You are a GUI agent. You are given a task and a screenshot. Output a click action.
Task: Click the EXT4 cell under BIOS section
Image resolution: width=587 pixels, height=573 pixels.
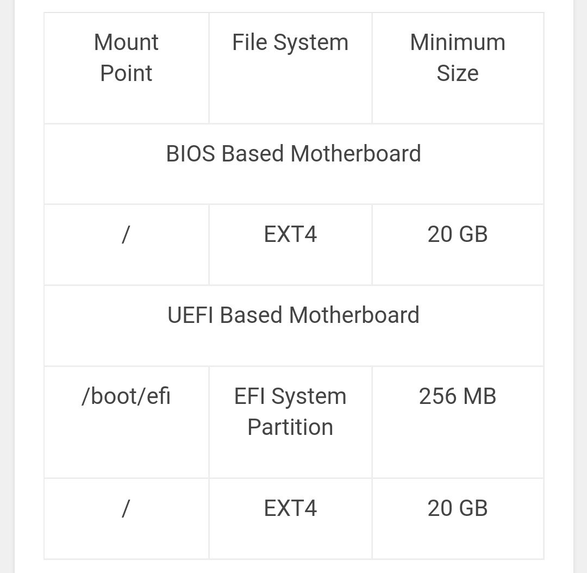(x=290, y=235)
